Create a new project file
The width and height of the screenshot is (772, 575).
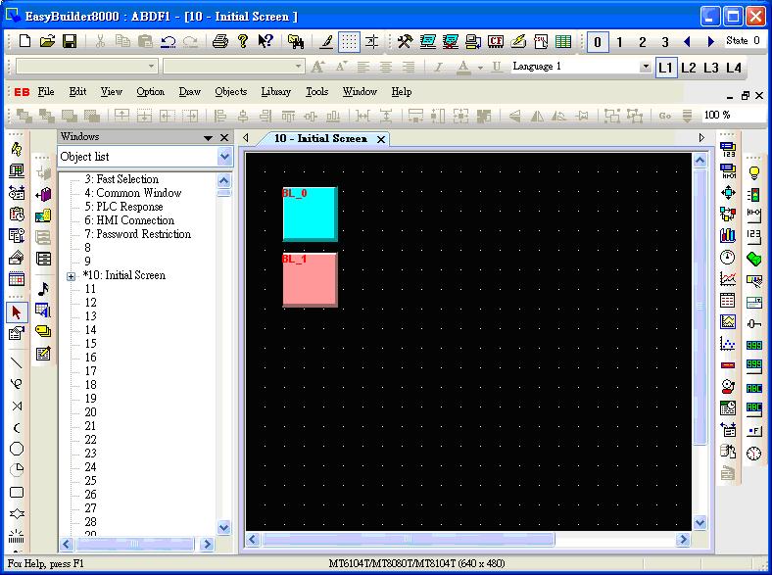coord(24,41)
